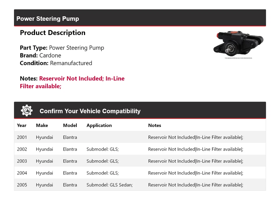
Task: Click the Product Description heading
Action: click(x=53, y=33)
